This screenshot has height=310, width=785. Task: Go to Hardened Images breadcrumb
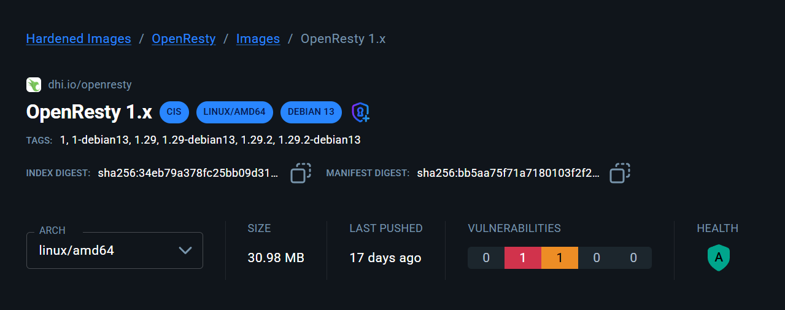tap(79, 39)
